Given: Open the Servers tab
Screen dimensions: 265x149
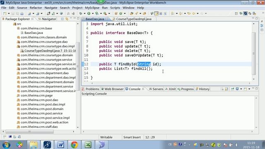Looking at the screenshot, I should tap(156, 89).
